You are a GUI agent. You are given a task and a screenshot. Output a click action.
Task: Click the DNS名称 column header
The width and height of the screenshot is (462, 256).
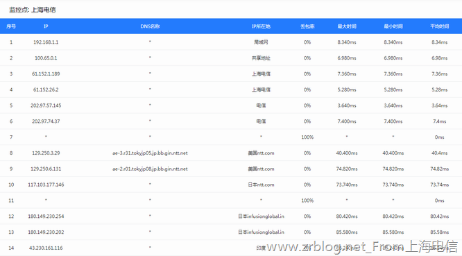coord(150,26)
